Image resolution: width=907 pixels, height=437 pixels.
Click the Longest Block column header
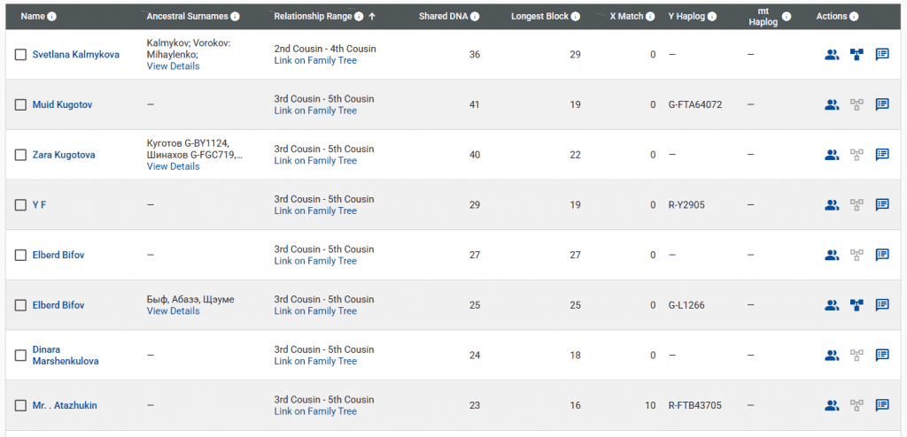pos(540,17)
